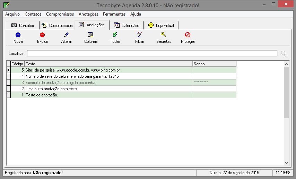Select the Alterar pen icon
The image size is (296, 179).
point(67,35)
